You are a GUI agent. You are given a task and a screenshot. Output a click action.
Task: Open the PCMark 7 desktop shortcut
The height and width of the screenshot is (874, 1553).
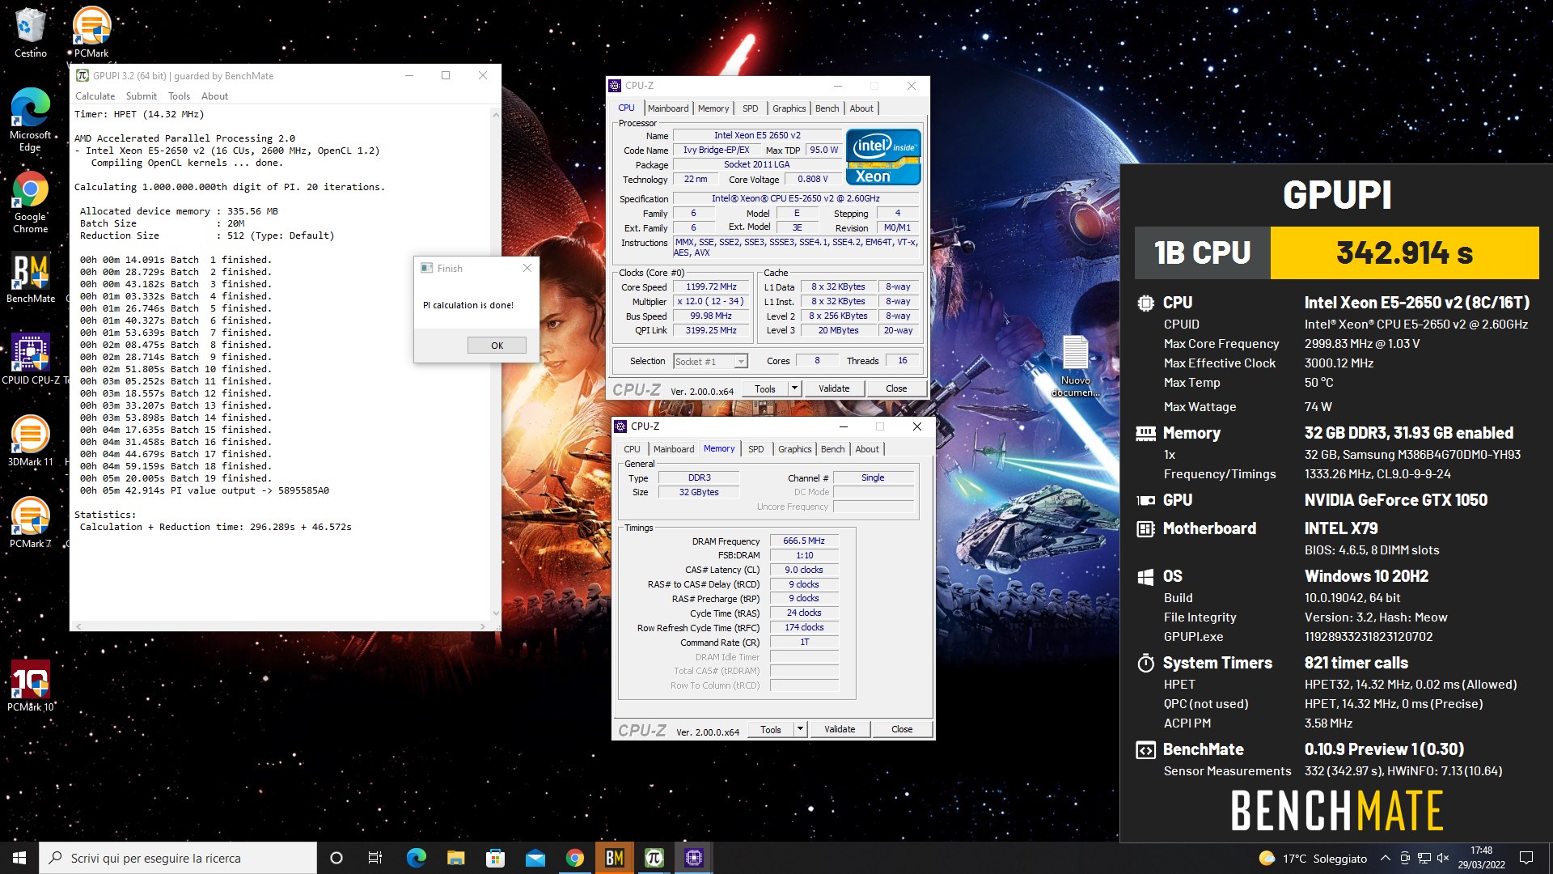pyautogui.click(x=31, y=523)
